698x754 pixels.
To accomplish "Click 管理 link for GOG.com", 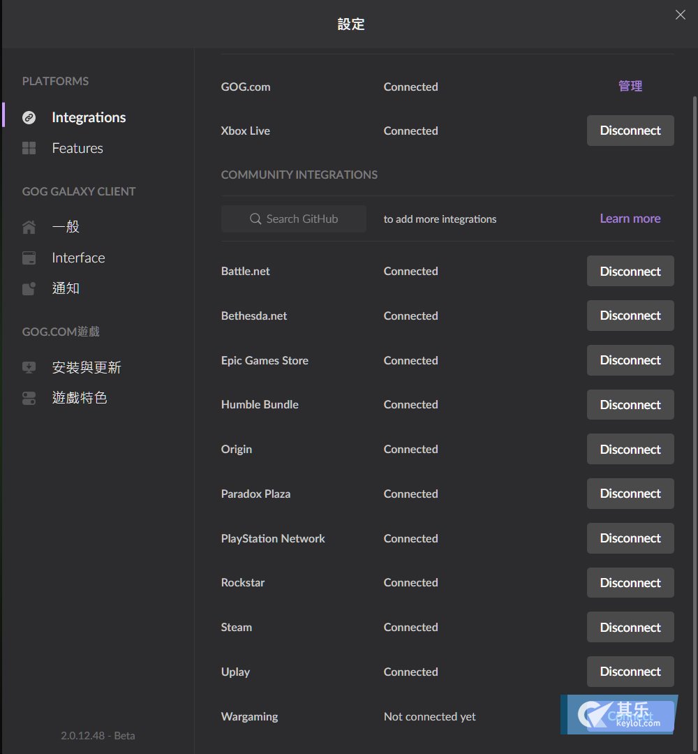I will coord(630,86).
